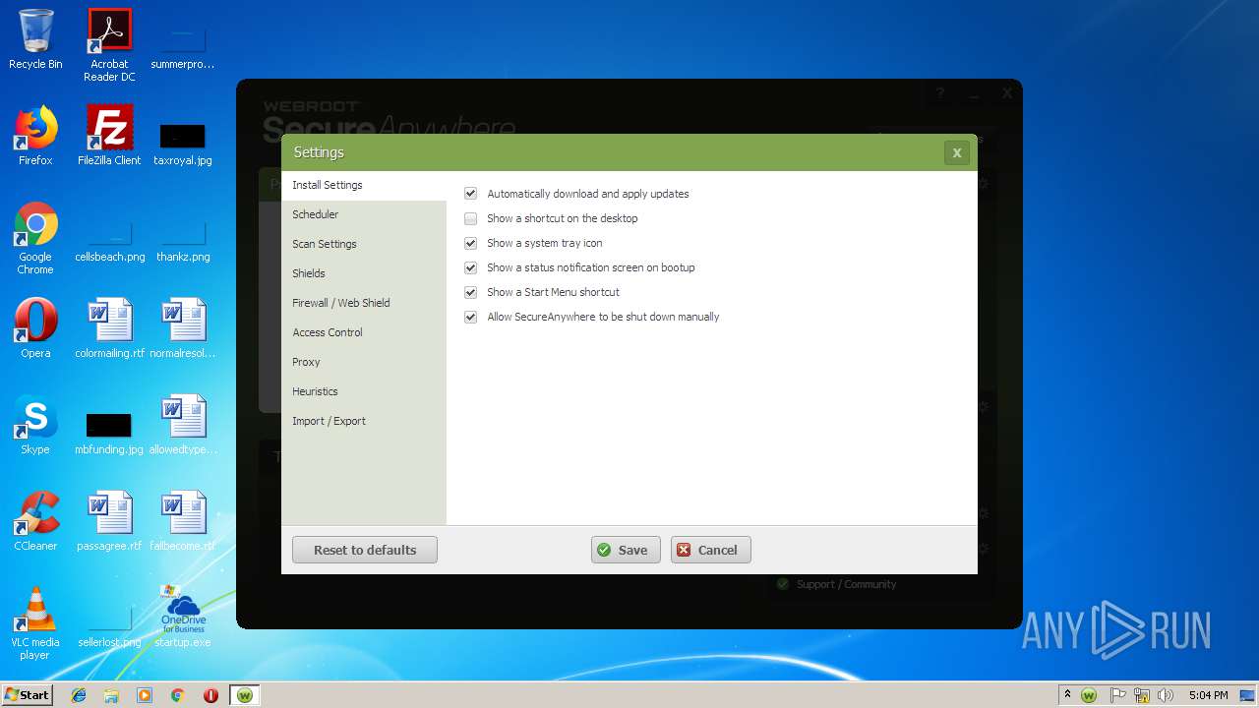Select passagree.rtf document on desktop
This screenshot has width=1259, height=708.
[109, 521]
